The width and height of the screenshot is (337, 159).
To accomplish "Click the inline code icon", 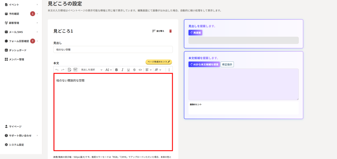I will (140, 70).
